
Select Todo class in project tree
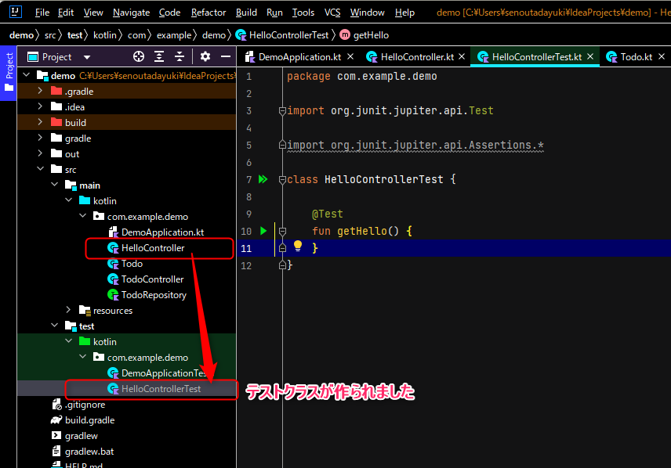[132, 263]
